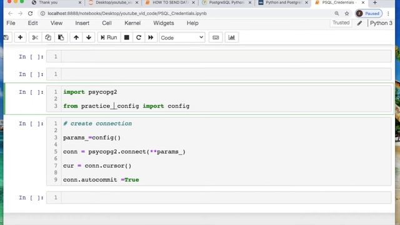The height and width of the screenshot is (225, 400).
Task: Open a new browser tab
Action: pos(375,2)
